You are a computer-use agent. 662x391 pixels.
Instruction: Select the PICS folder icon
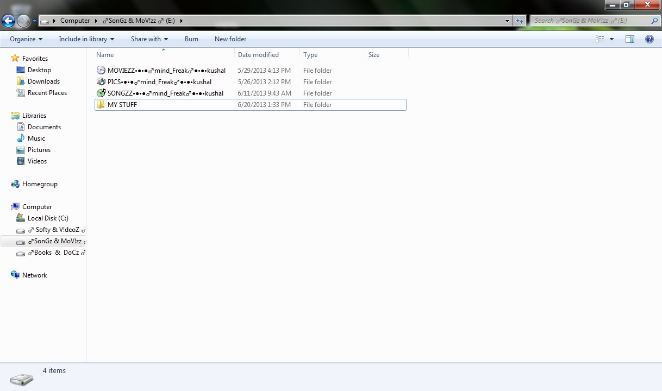pos(101,81)
